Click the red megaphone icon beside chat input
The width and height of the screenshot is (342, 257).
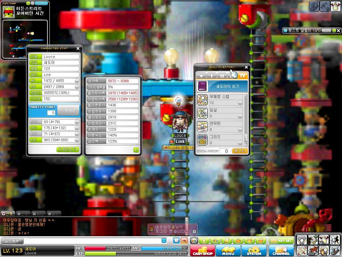tap(184, 241)
